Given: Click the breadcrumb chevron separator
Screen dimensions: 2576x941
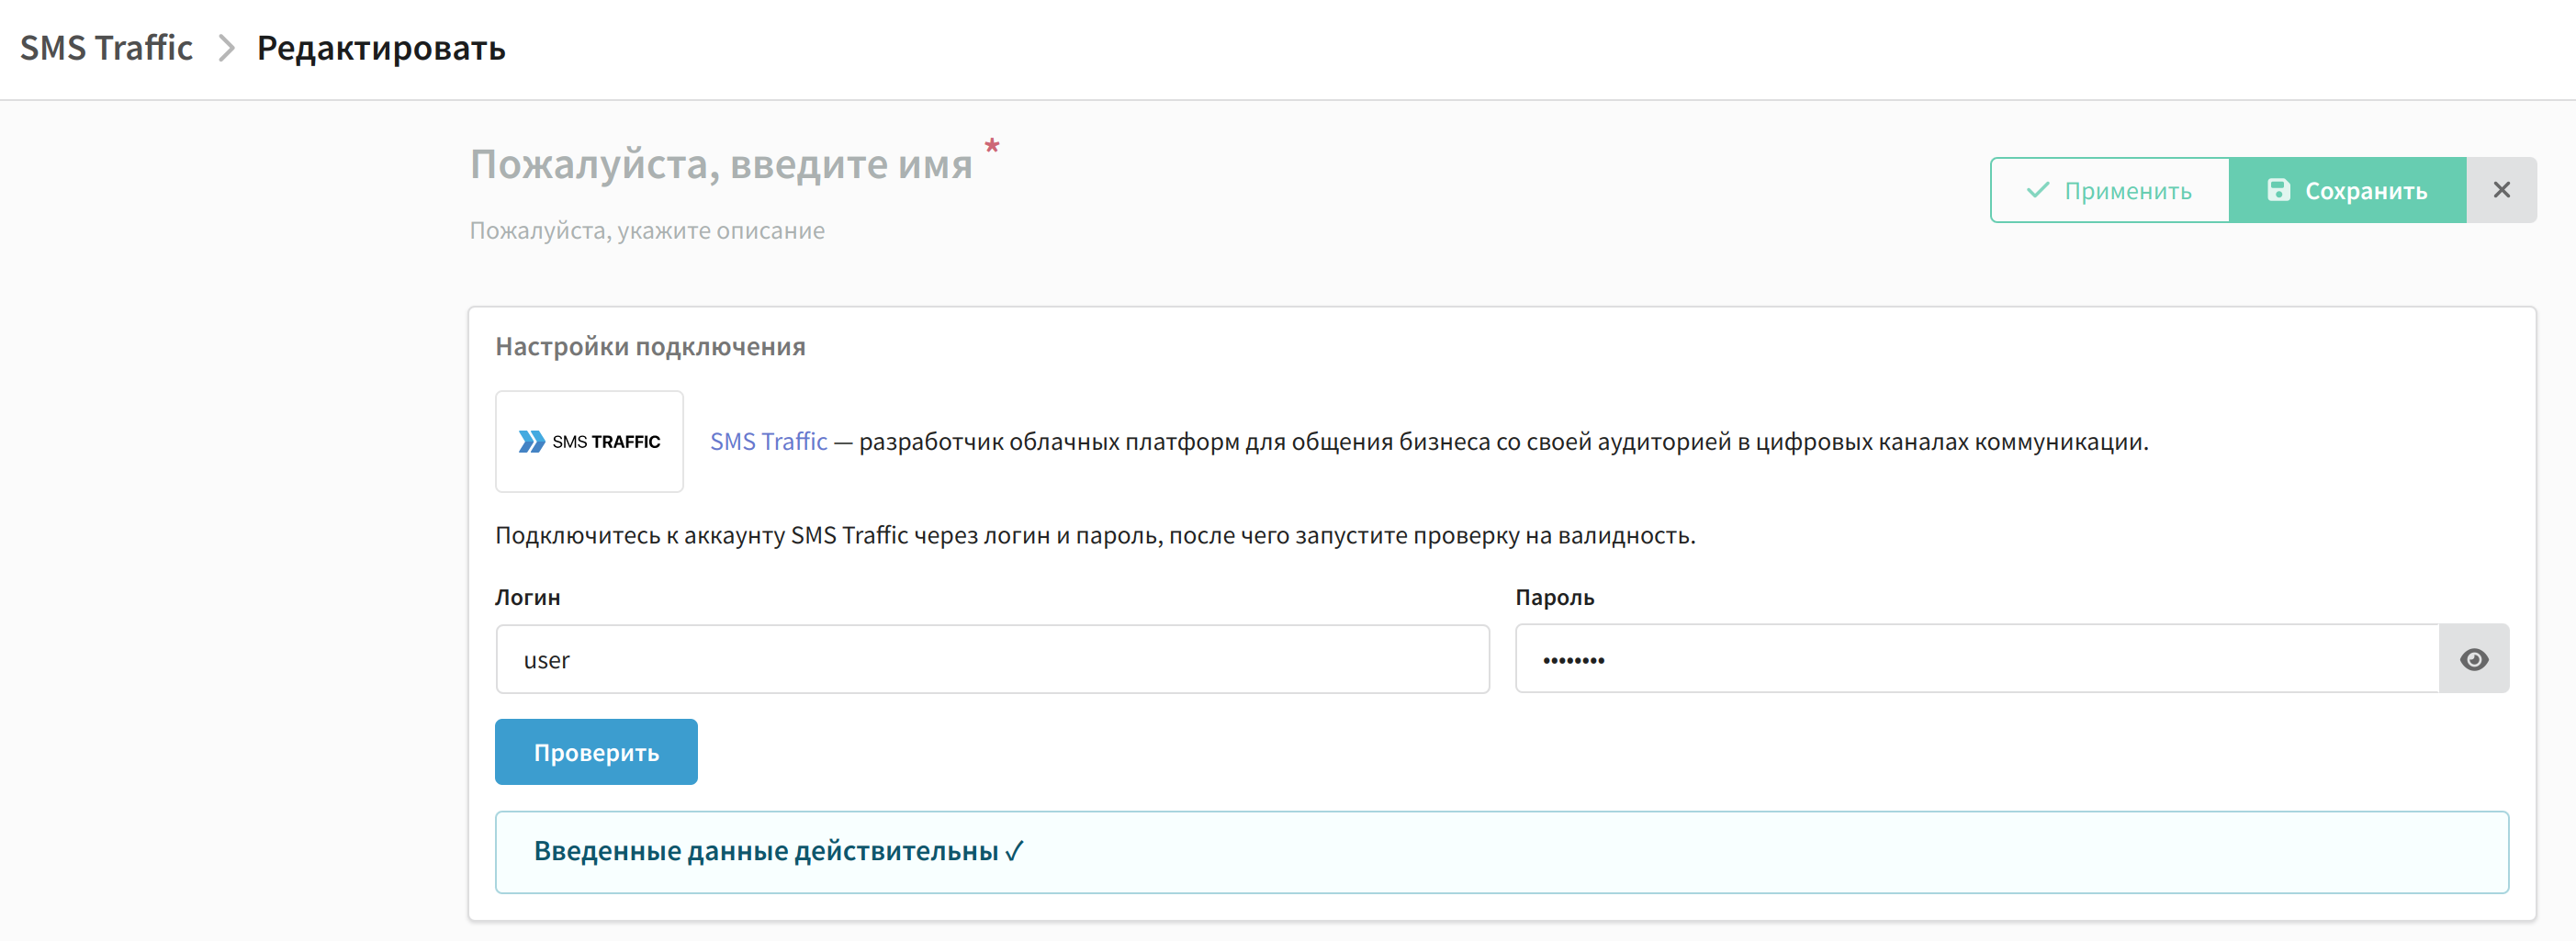Looking at the screenshot, I should 226,48.
